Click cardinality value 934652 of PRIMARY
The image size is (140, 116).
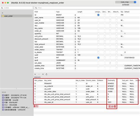coord(111,84)
